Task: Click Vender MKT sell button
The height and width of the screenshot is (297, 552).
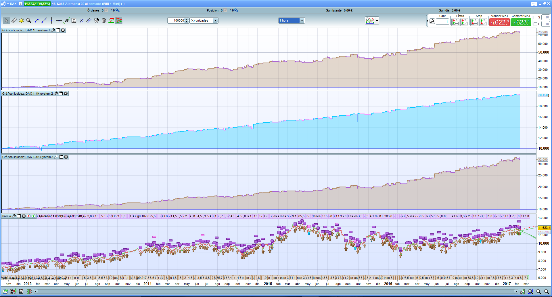Action: [499, 22]
